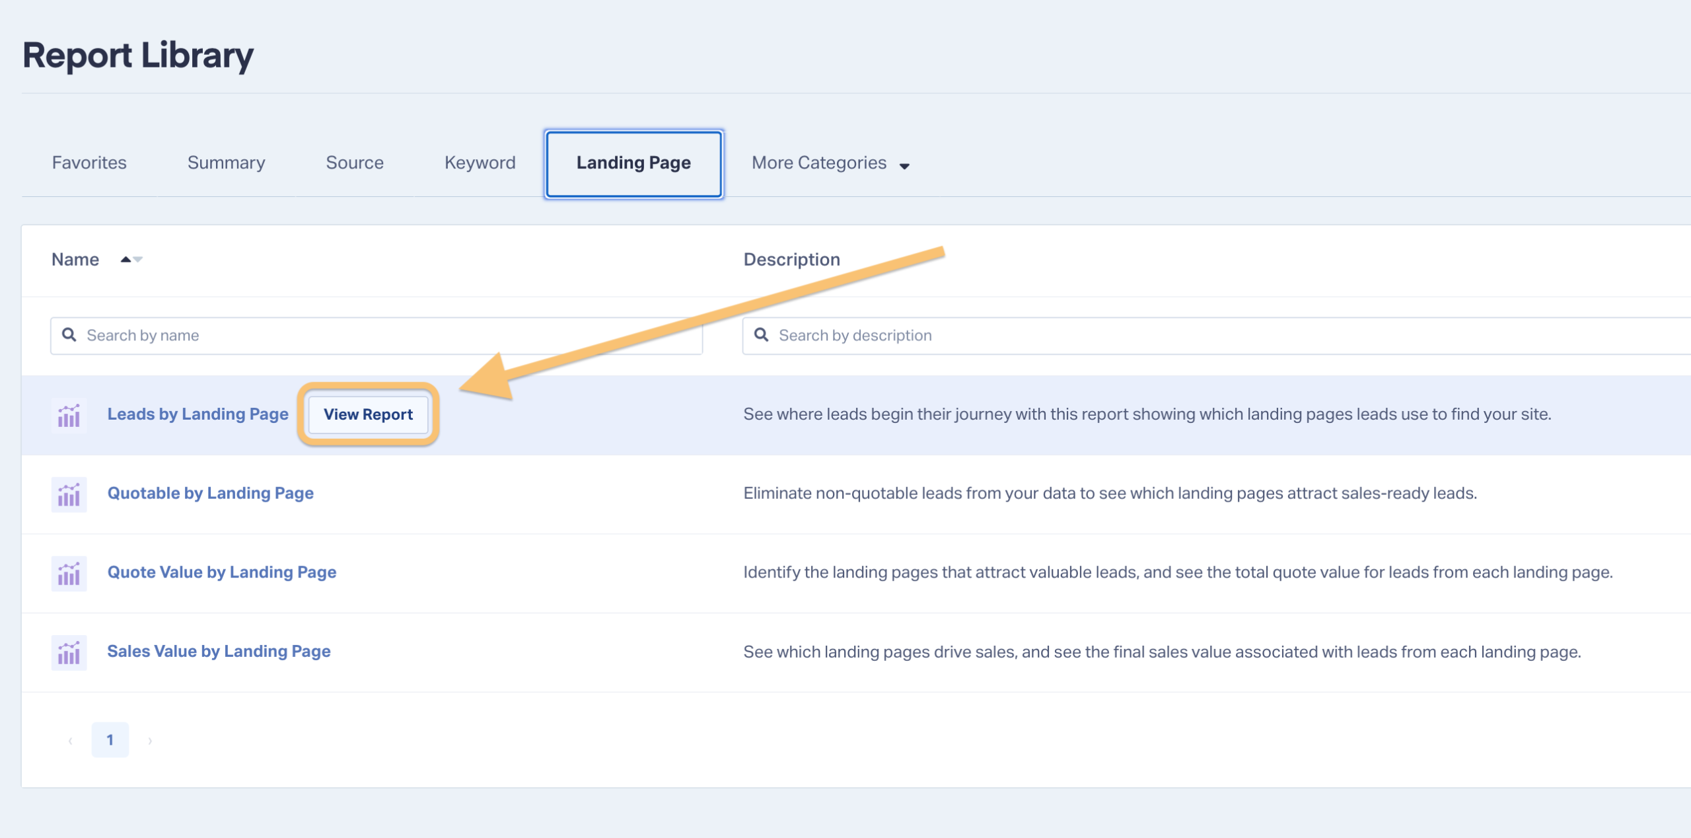
Task: Click the Quotable by Landing Page chart icon
Action: 69,494
